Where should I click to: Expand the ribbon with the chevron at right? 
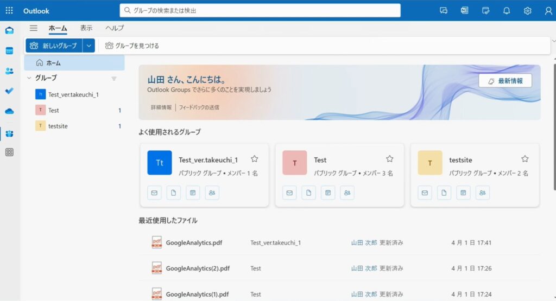click(x=553, y=41)
